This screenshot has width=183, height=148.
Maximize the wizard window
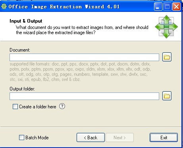coord(167,6)
